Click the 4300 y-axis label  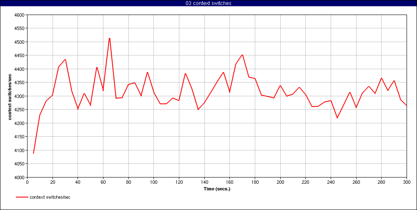[20, 96]
